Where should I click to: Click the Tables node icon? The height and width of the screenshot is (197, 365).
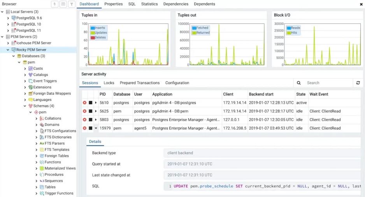(x=42, y=187)
